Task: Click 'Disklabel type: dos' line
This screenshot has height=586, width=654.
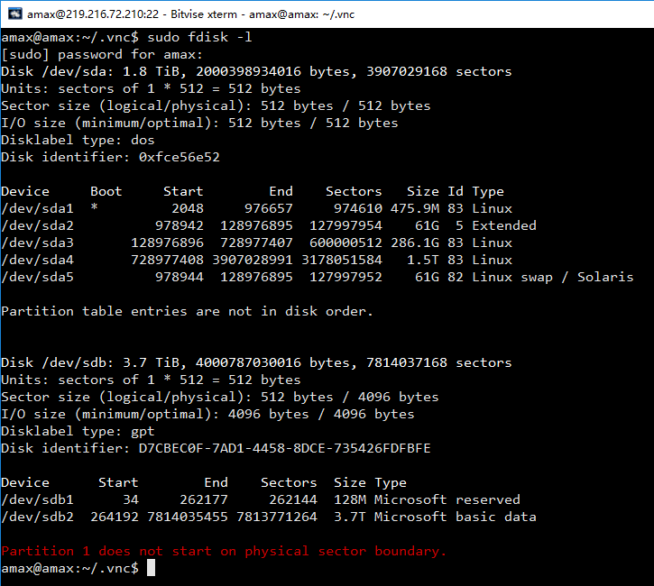Action: coord(78,140)
